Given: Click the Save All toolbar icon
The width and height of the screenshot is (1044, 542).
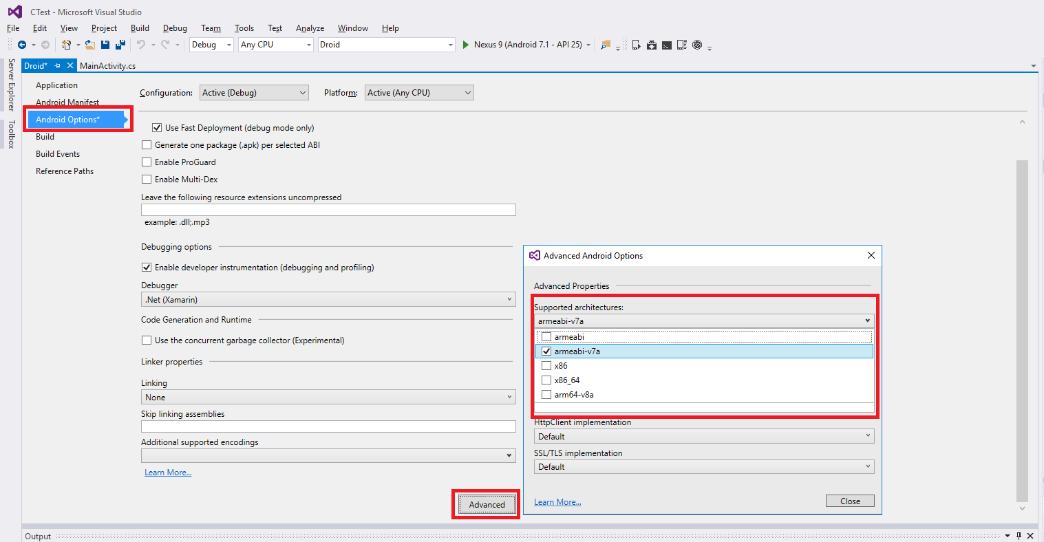Looking at the screenshot, I should point(120,45).
